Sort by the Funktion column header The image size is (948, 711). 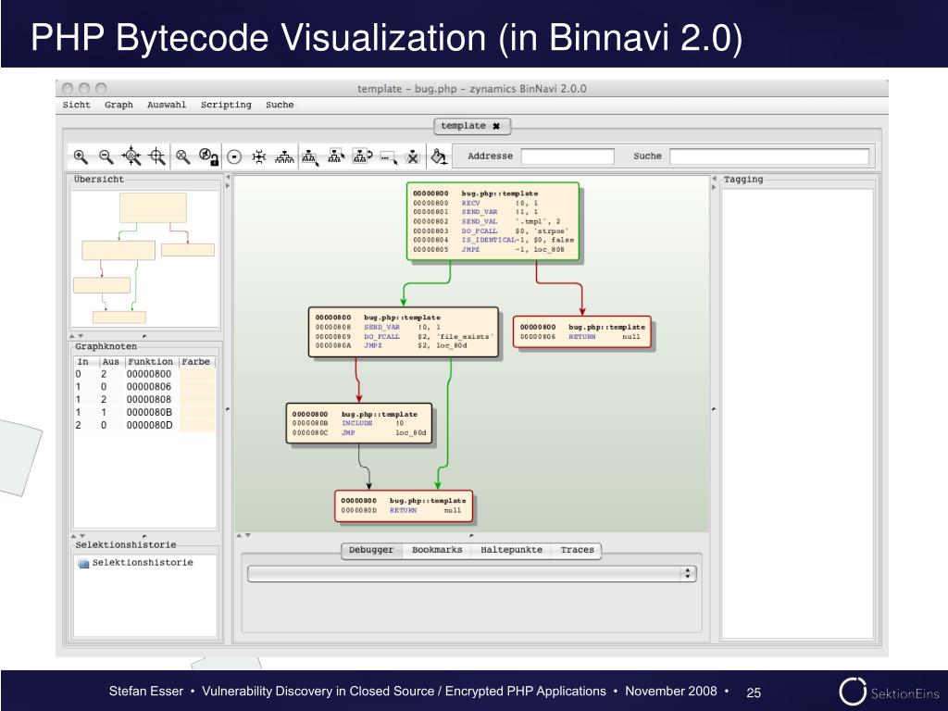(x=151, y=362)
